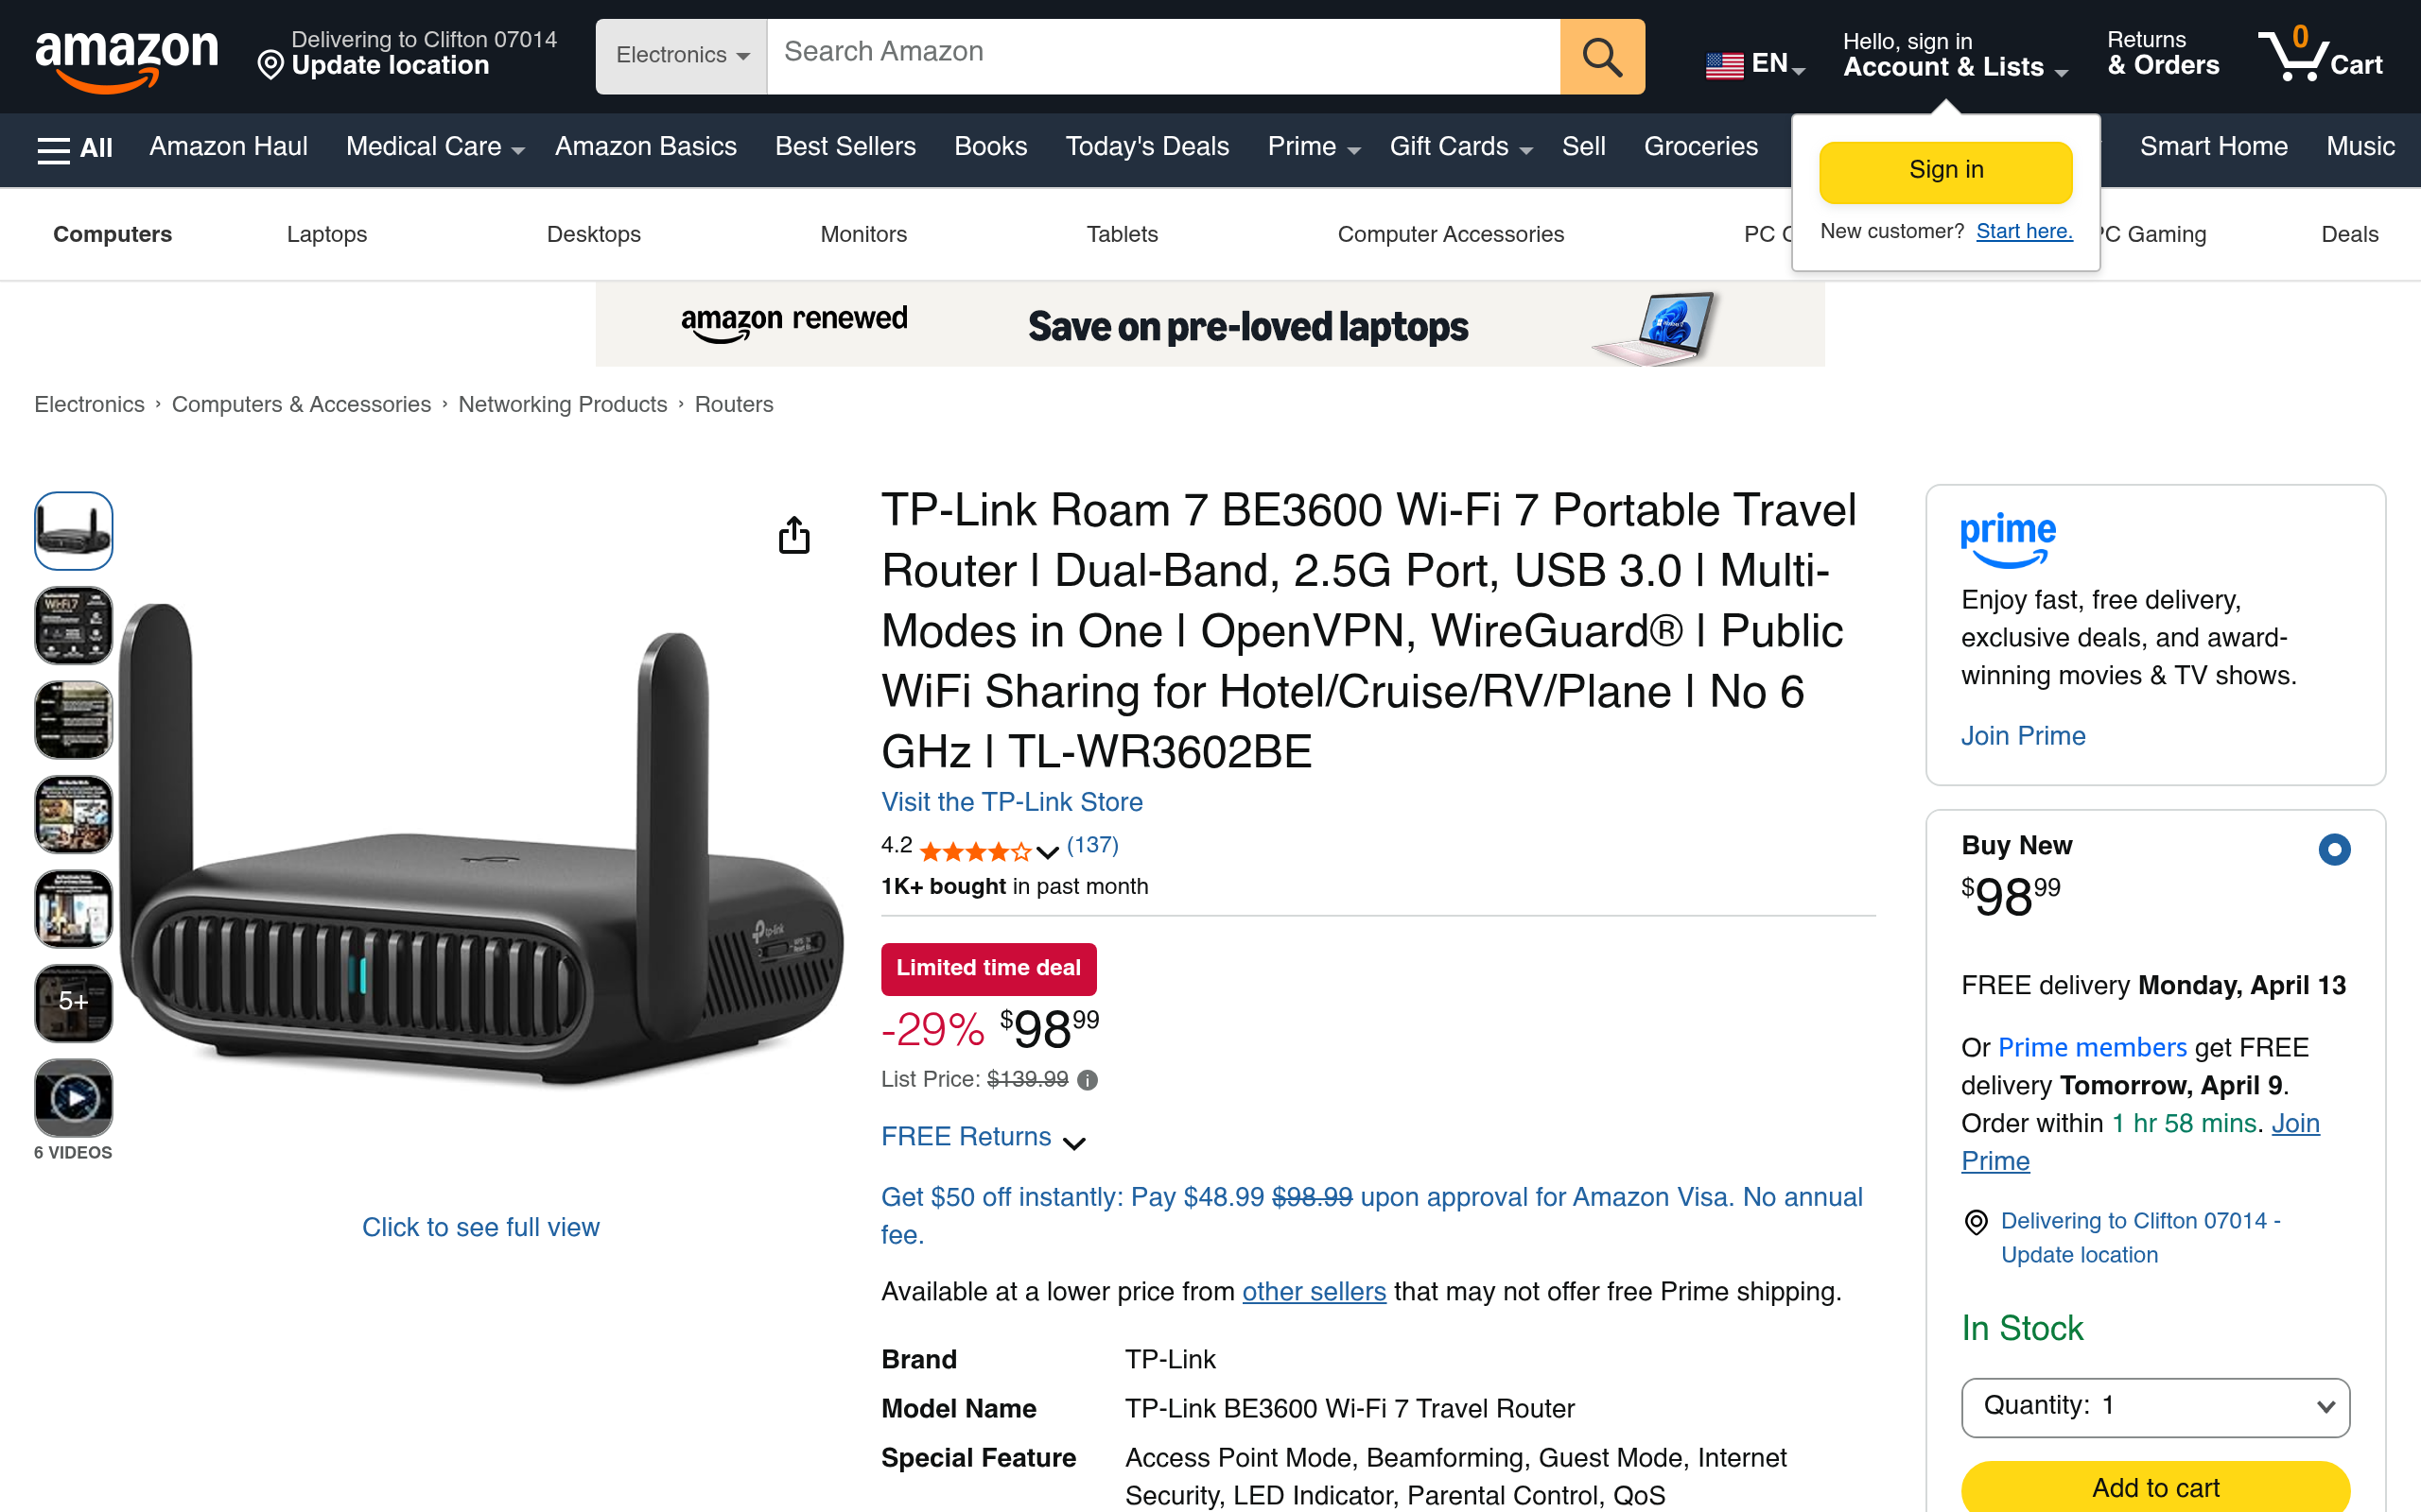Select the 5+ more images thumbnail
2421x1512 pixels.
[74, 1003]
